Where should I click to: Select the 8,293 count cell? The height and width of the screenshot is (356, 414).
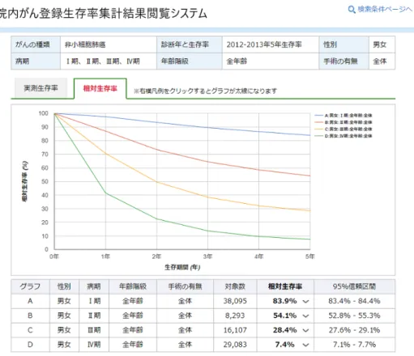click(x=235, y=316)
